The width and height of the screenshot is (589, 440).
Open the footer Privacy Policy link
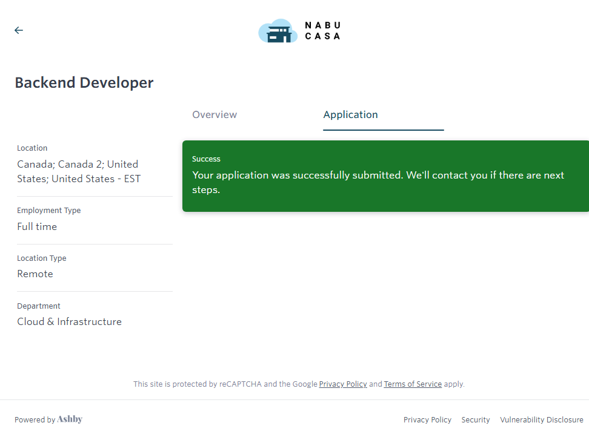point(427,420)
